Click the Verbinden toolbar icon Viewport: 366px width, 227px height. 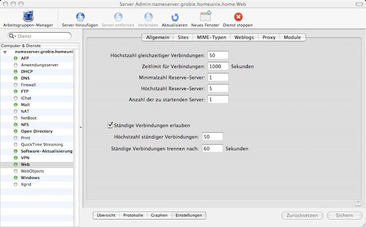(148, 17)
